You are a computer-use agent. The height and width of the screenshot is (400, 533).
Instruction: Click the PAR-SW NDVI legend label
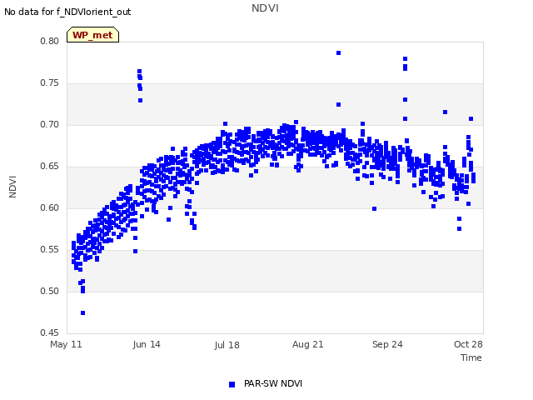click(x=273, y=383)
